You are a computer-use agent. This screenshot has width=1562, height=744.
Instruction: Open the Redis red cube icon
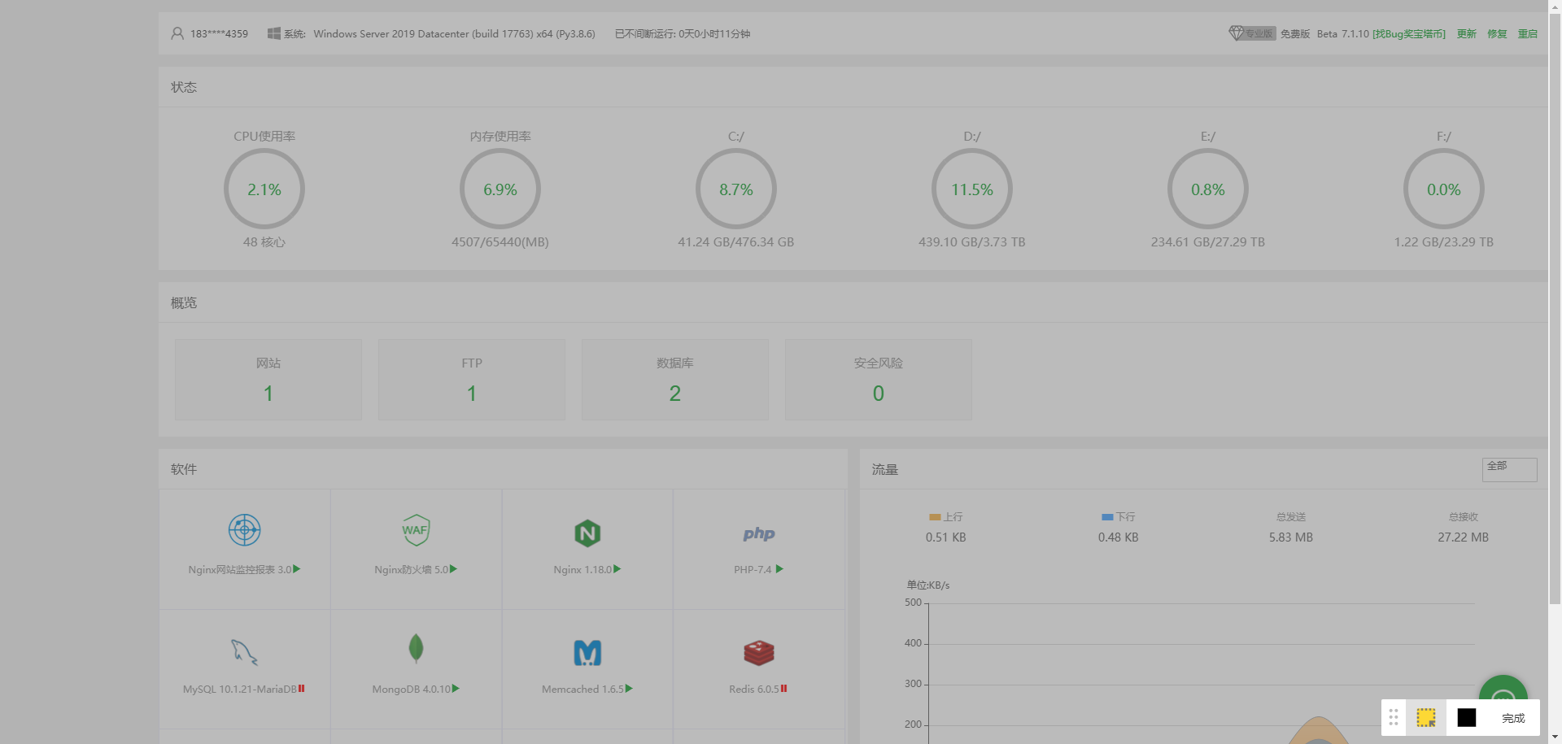point(759,652)
